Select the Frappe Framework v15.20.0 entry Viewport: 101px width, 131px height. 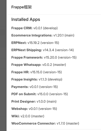click(44, 57)
